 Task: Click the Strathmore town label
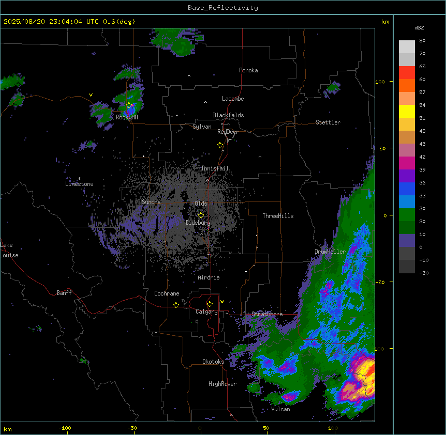(x=267, y=314)
